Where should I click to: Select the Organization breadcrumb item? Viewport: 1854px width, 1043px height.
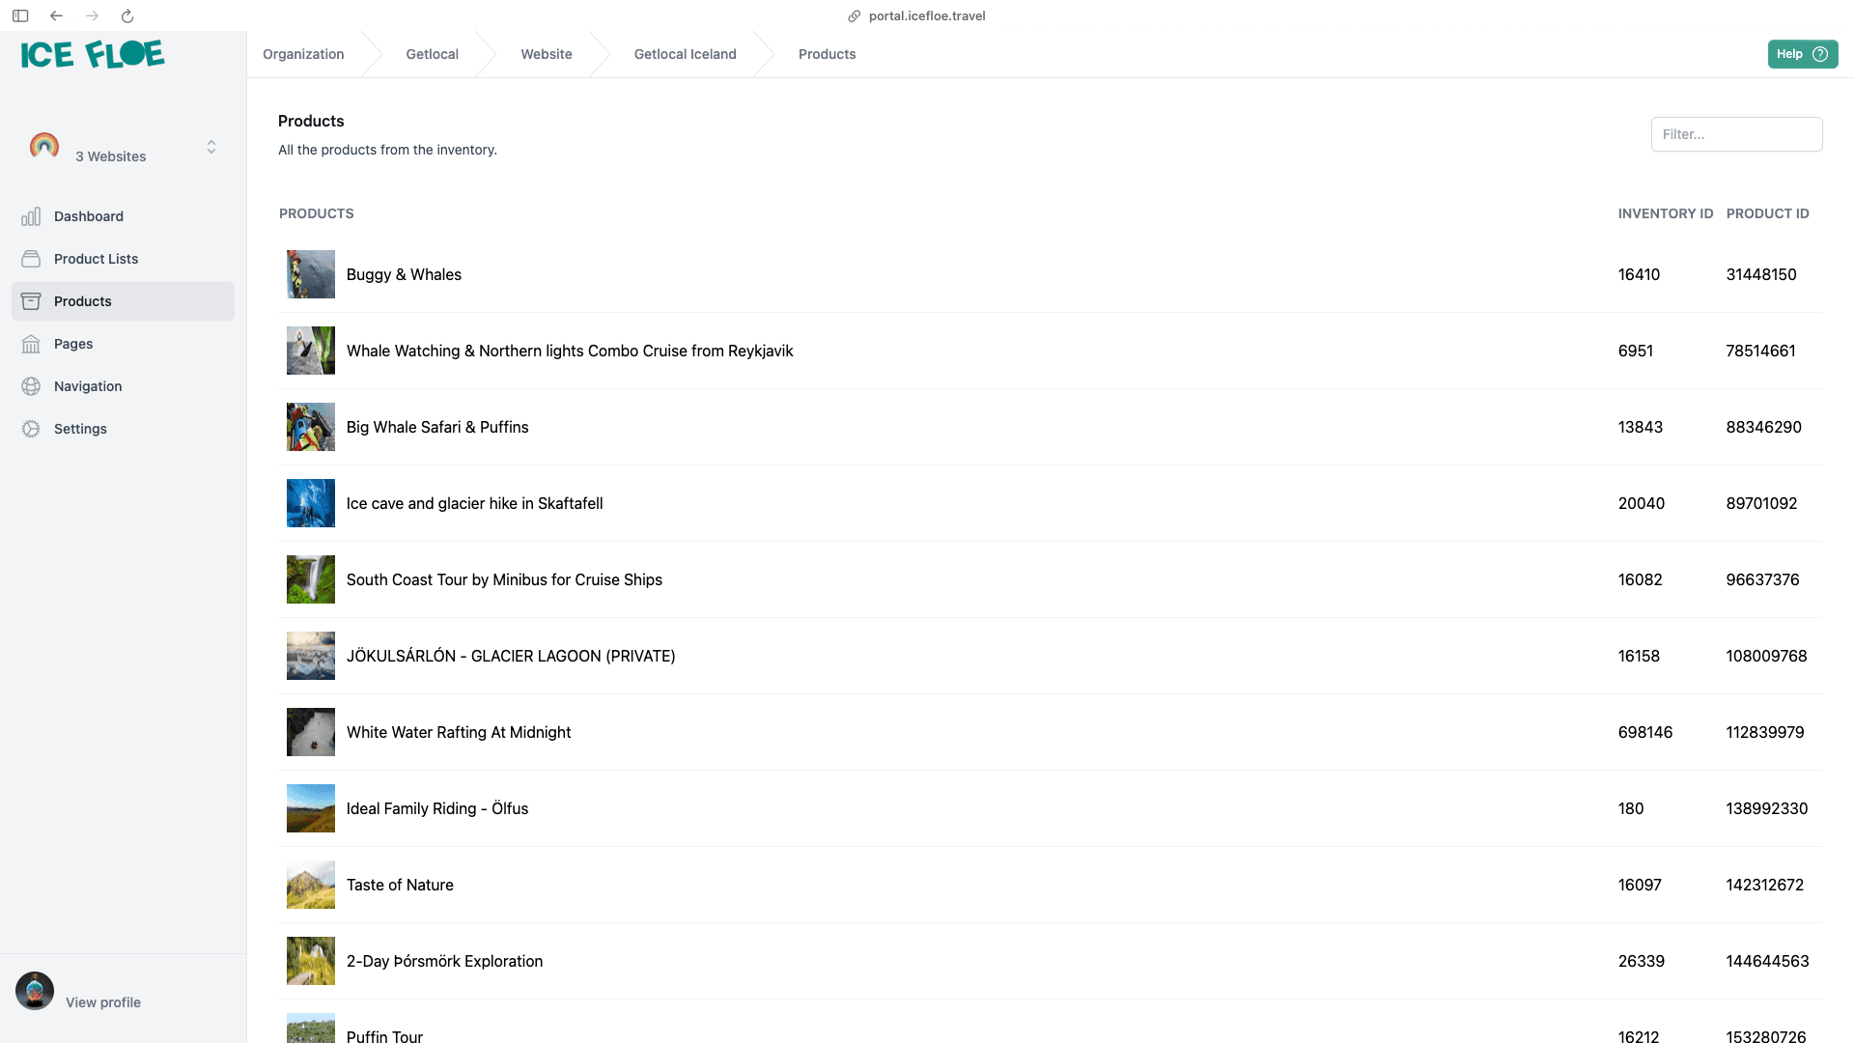point(302,54)
